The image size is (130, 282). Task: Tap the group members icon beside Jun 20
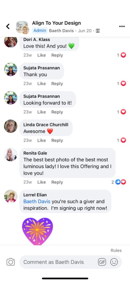click(98, 31)
